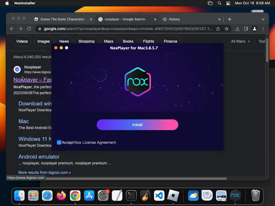
Task: Open Control Center in menu bar
Action: (x=228, y=3)
